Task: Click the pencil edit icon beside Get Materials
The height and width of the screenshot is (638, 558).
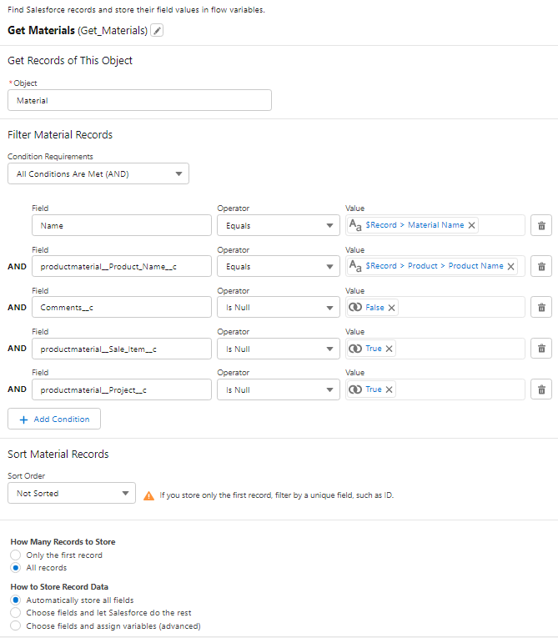Action: point(158,31)
